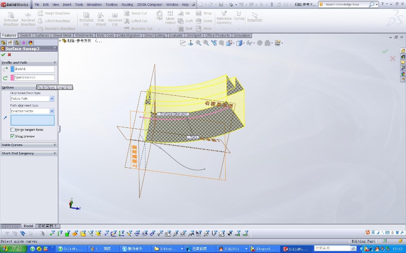Open View Orientation dropdown arrow
The height and width of the screenshot is (253, 406).
[x=234, y=43]
